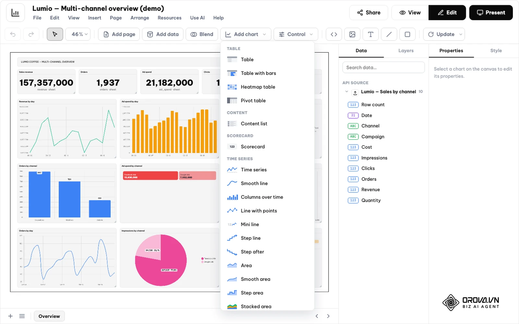
Task: Open the Control dropdown
Action: pos(296,34)
